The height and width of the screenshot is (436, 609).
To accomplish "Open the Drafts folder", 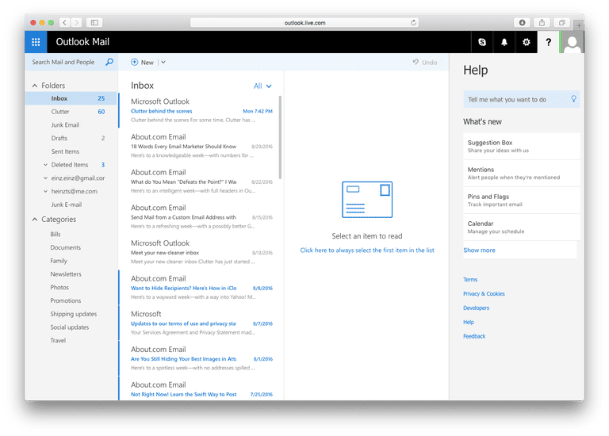I will (x=71, y=138).
